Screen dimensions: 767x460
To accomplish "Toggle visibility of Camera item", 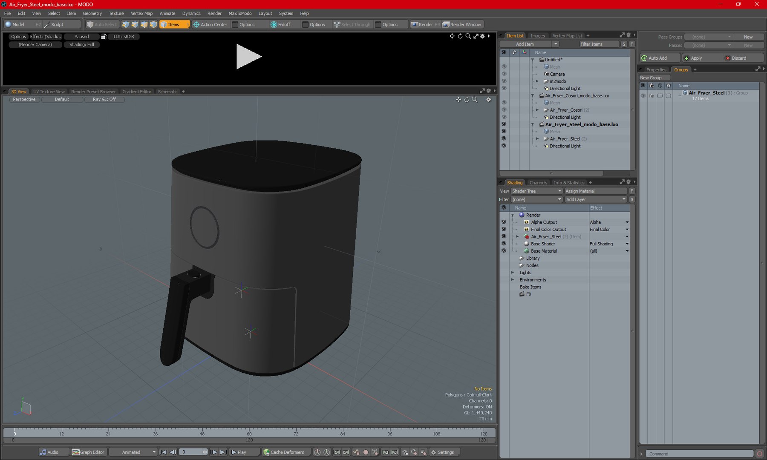I will click(x=504, y=74).
